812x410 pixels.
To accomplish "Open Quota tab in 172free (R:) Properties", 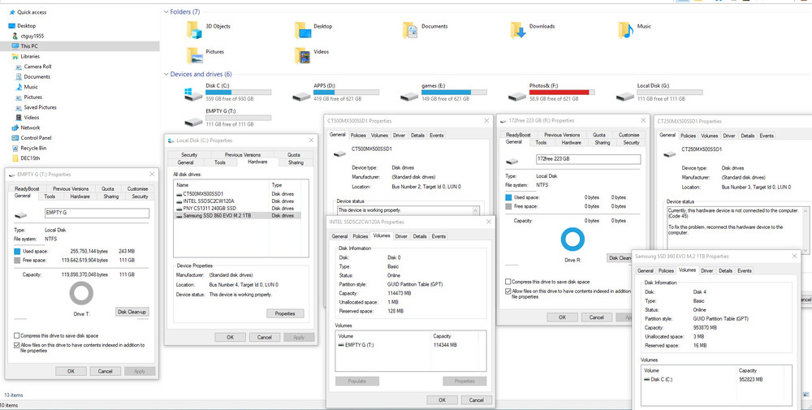I will point(599,135).
